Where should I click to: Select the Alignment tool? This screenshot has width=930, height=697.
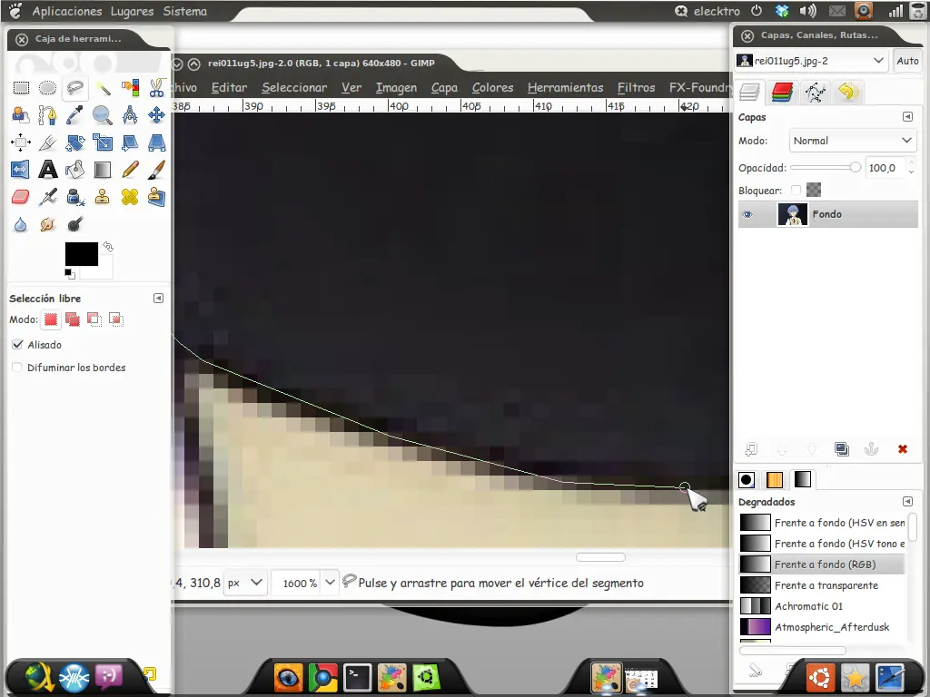pos(21,142)
